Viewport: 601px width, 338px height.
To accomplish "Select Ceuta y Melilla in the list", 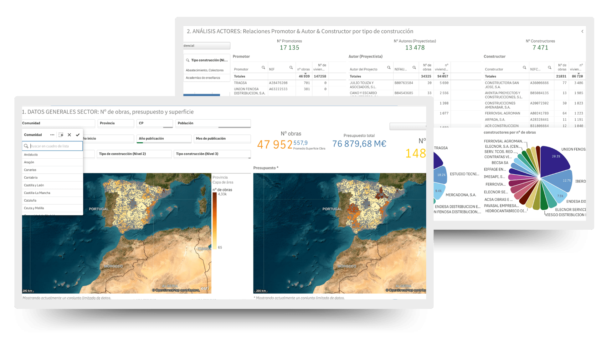I will (x=52, y=208).
